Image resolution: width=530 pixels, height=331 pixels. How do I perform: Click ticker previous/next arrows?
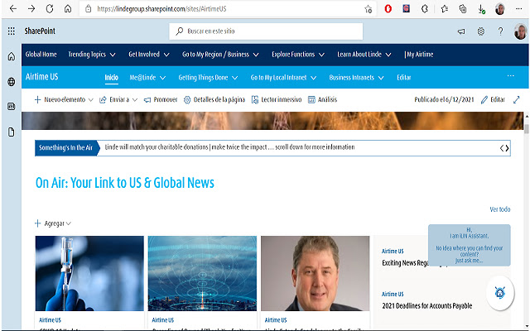click(504, 148)
